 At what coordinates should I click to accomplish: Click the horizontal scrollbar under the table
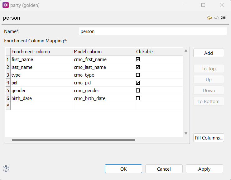[x=73, y=140]
